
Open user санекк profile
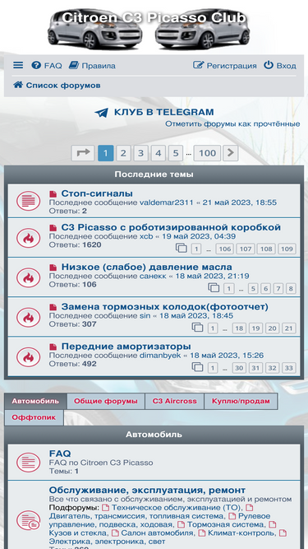(x=153, y=277)
